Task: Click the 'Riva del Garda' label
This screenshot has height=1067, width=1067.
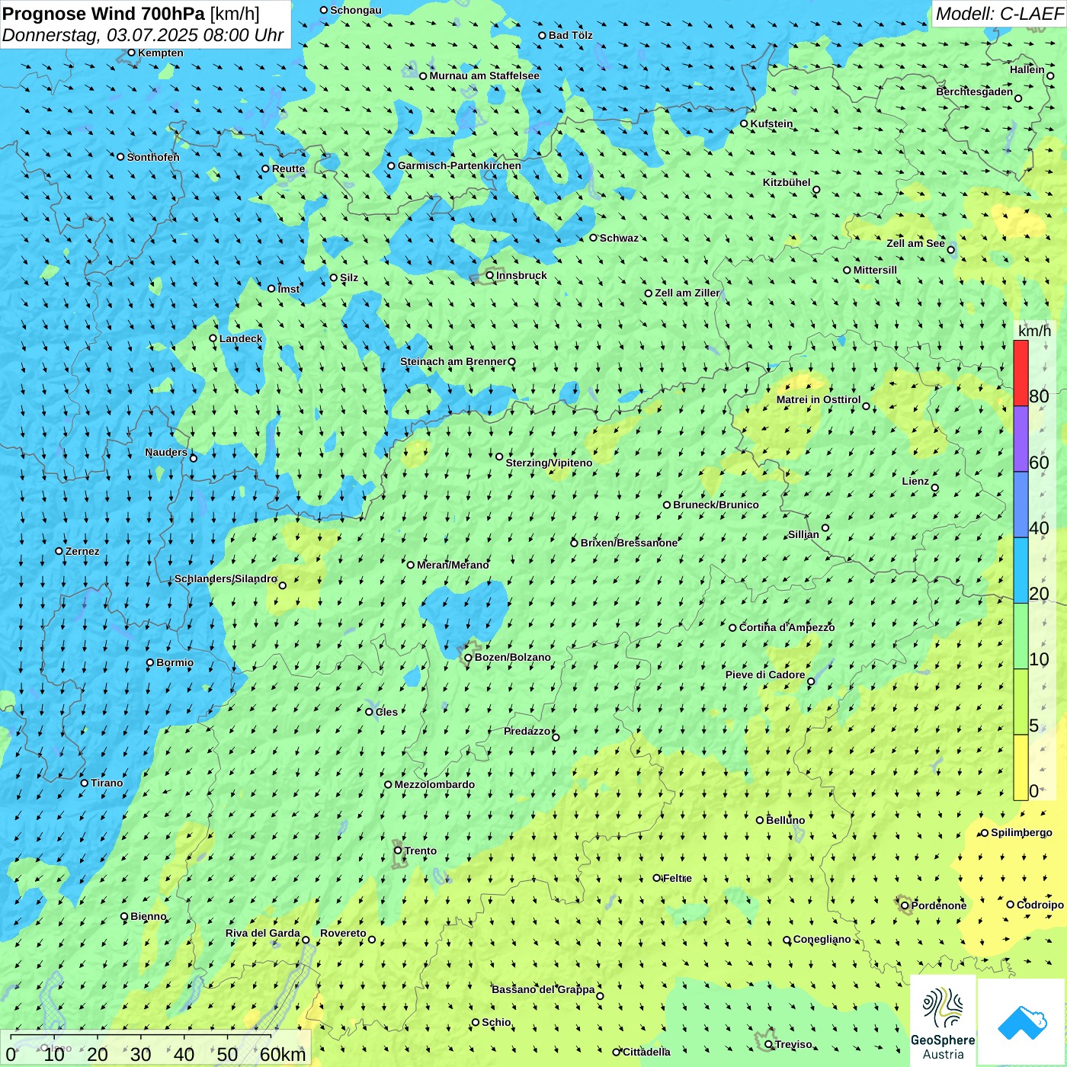Action: pos(263,933)
